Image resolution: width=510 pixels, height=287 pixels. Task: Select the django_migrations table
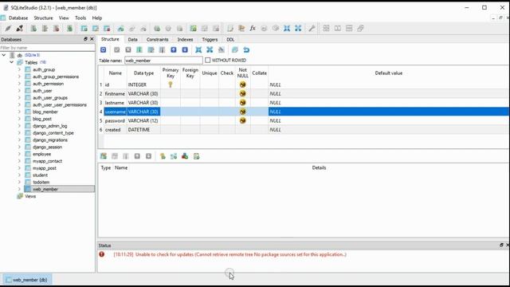tap(50, 140)
